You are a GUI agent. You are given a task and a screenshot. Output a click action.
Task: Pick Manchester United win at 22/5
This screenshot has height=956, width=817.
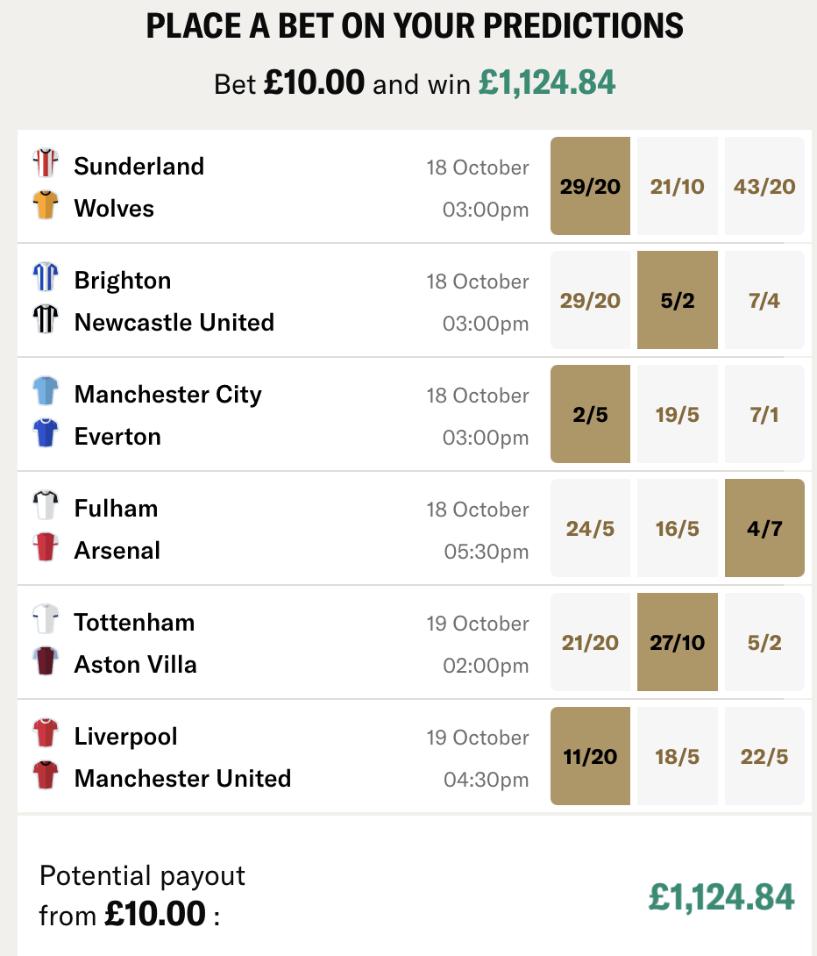pyautogui.click(x=764, y=756)
